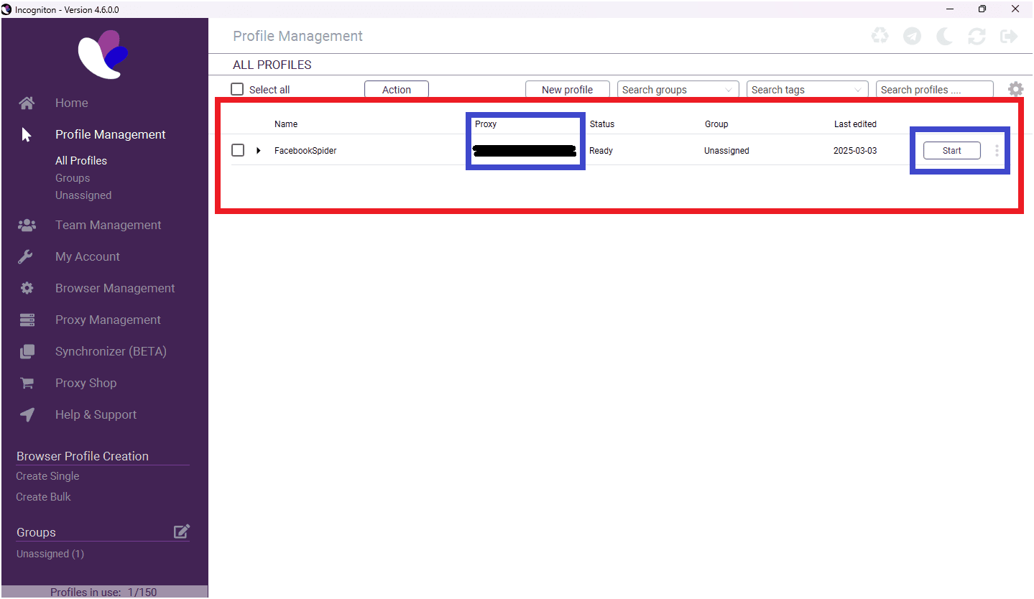Click the edit Groups pencil icon
The image size is (1034, 599).
click(182, 531)
